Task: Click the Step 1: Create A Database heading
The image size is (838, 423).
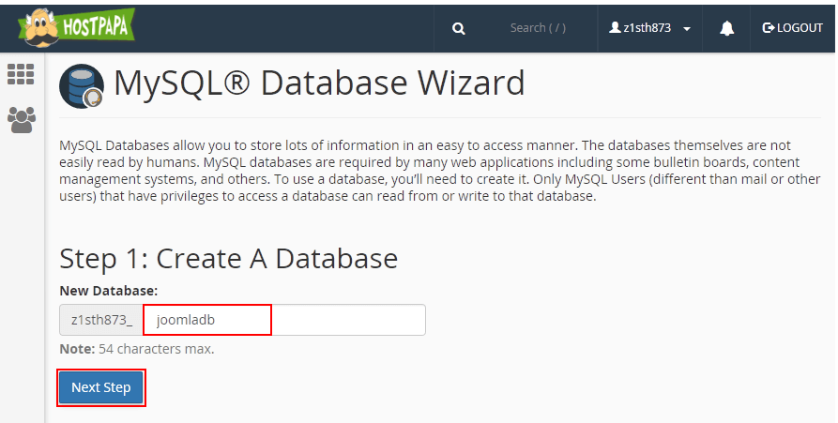Action: (x=229, y=259)
